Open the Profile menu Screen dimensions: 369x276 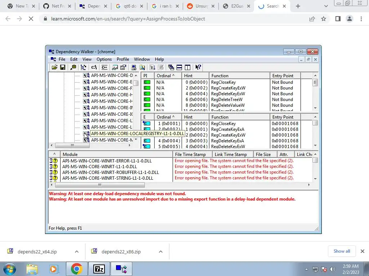coord(123,59)
